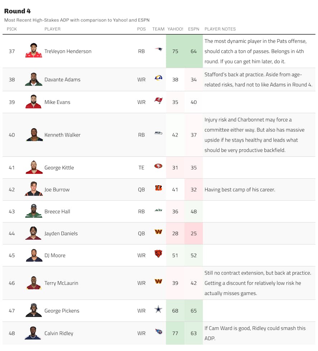This screenshot has width=318, height=351.
Task: Open Jayden Daniels' player headshot
Action: tap(33, 233)
